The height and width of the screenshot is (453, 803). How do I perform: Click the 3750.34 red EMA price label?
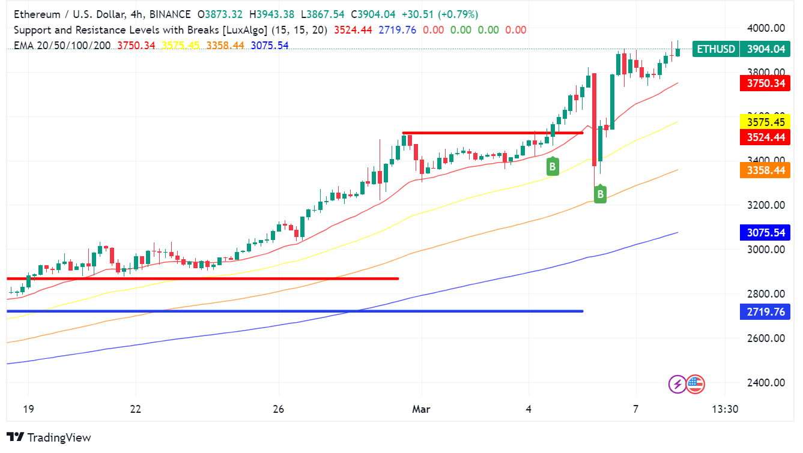click(765, 83)
